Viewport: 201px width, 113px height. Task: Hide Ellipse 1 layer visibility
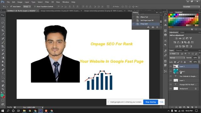click(x=171, y=71)
